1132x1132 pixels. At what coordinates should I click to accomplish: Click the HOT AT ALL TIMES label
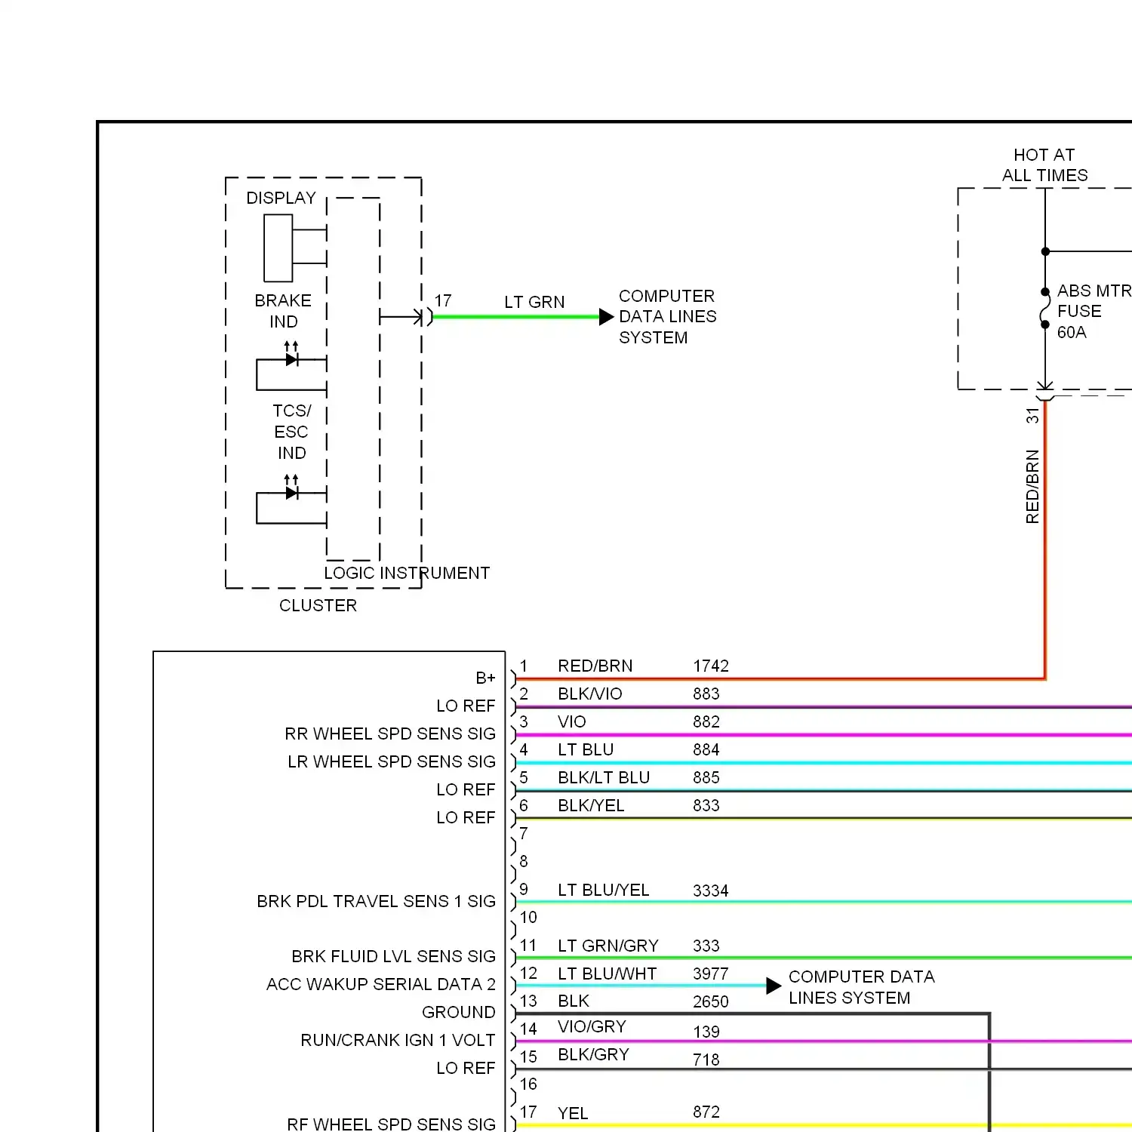(x=1044, y=165)
